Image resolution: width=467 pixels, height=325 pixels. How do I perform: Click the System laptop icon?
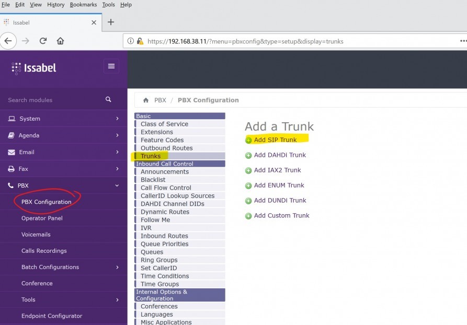tap(12, 119)
